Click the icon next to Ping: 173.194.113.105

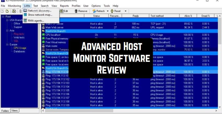point(43,90)
